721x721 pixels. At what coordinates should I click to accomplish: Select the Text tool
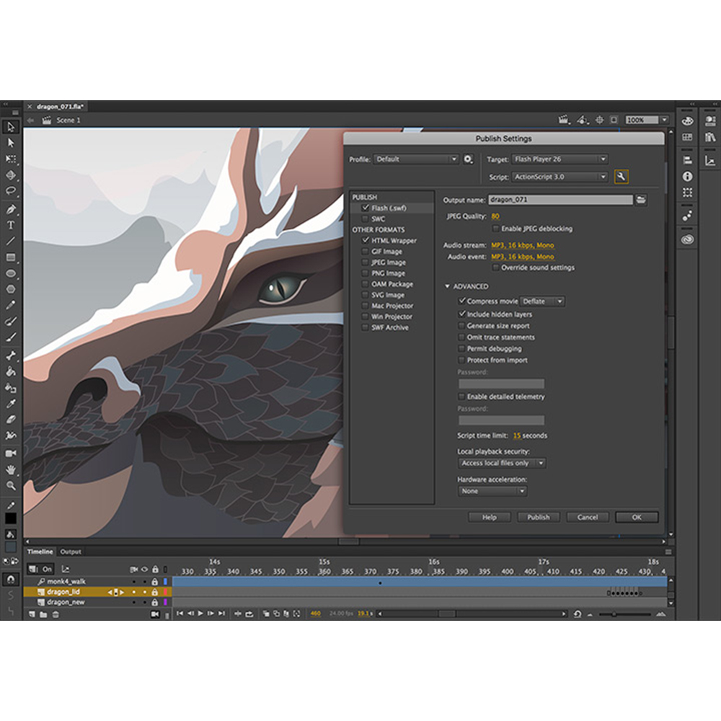pyautogui.click(x=11, y=224)
